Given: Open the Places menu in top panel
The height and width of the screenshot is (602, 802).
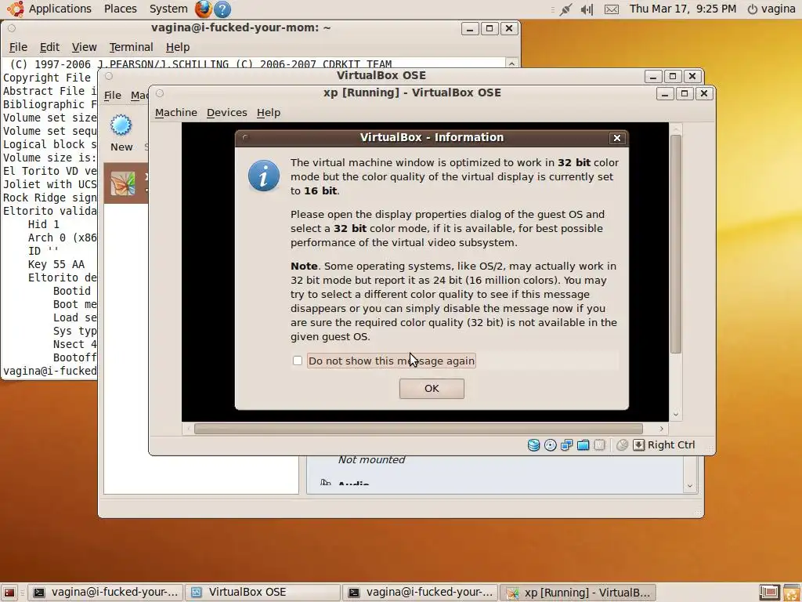Looking at the screenshot, I should (120, 9).
